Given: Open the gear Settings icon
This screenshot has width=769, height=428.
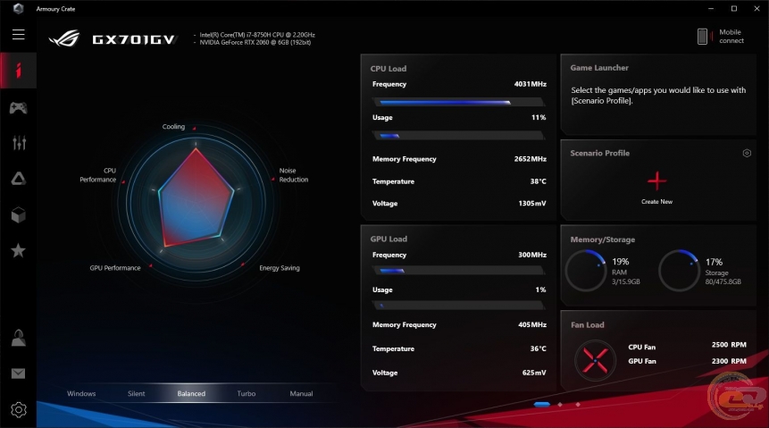Looking at the screenshot, I should pyautogui.click(x=19, y=409).
